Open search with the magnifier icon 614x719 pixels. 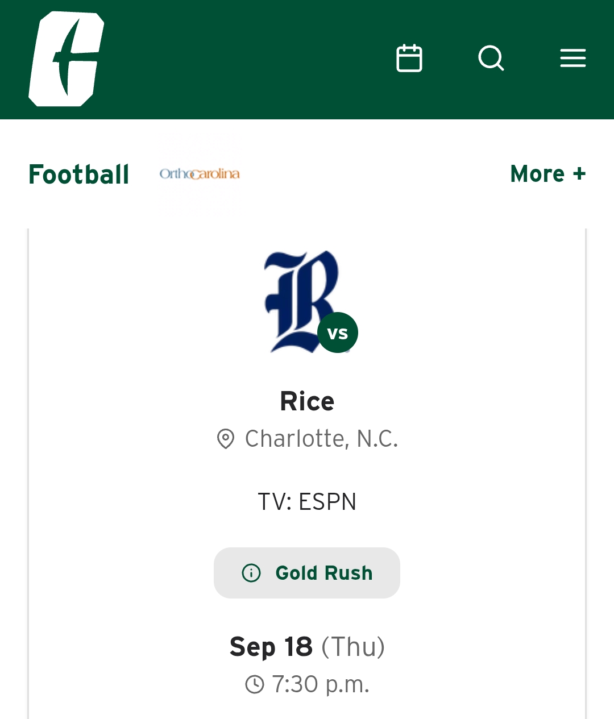491,58
